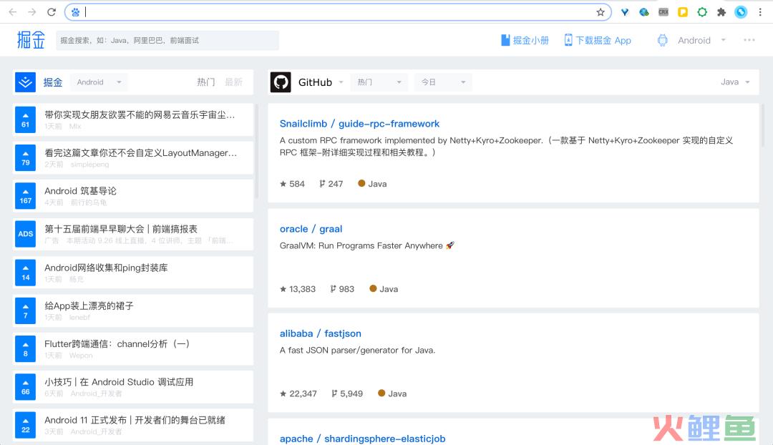This screenshot has width=773, height=445.
Task: Open alibaba / fastjson repository
Action: [x=321, y=333]
